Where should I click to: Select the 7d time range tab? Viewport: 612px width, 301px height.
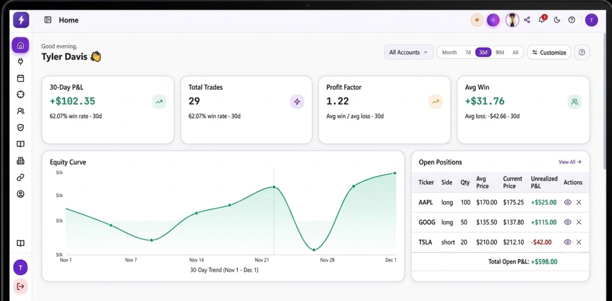468,52
